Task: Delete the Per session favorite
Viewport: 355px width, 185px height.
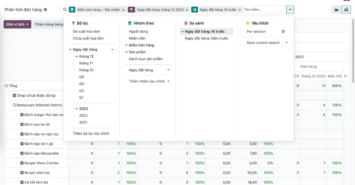Action: (283, 32)
